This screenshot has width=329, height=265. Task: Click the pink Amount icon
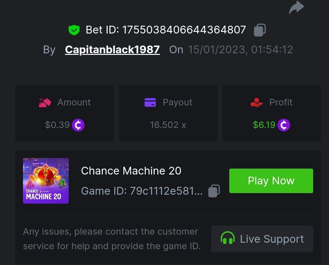click(45, 102)
